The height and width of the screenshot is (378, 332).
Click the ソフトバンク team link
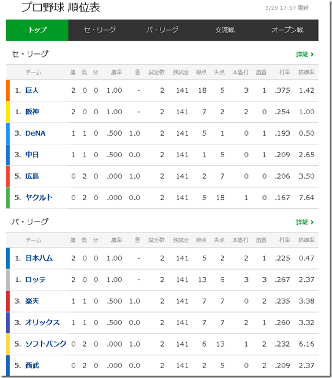[x=46, y=344]
